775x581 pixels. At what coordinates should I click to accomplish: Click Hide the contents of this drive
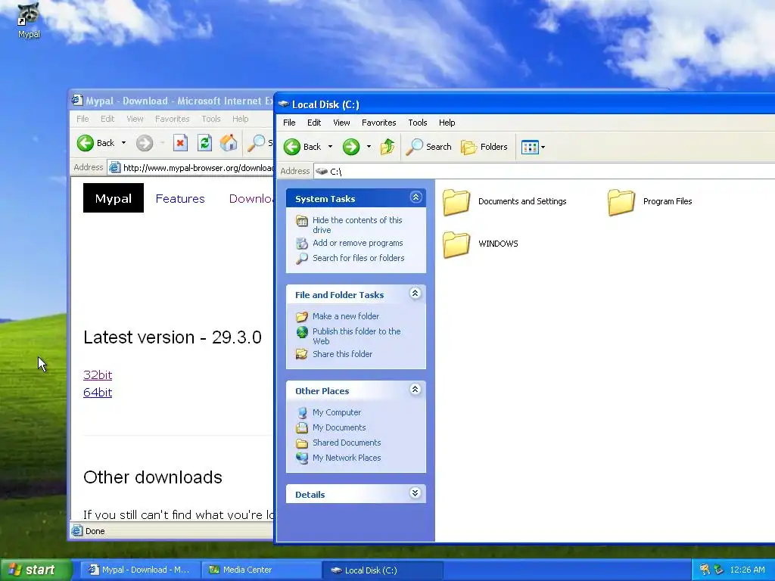(357, 225)
